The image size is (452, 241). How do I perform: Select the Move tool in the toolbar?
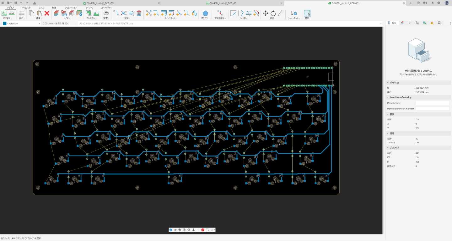coord(266,13)
